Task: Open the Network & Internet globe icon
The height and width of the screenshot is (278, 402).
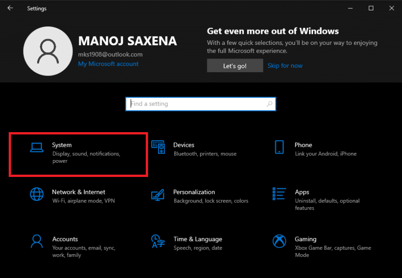Action: coord(37,194)
